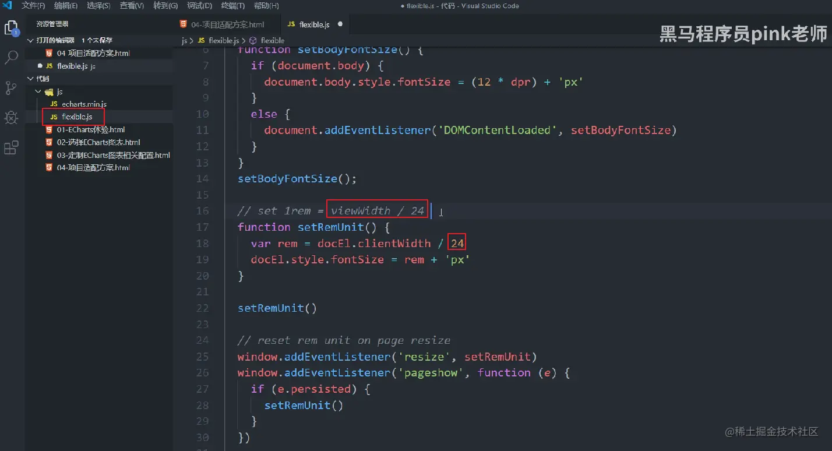Select the flexible.js editor tab
This screenshot has width=832, height=451.
tap(315, 24)
